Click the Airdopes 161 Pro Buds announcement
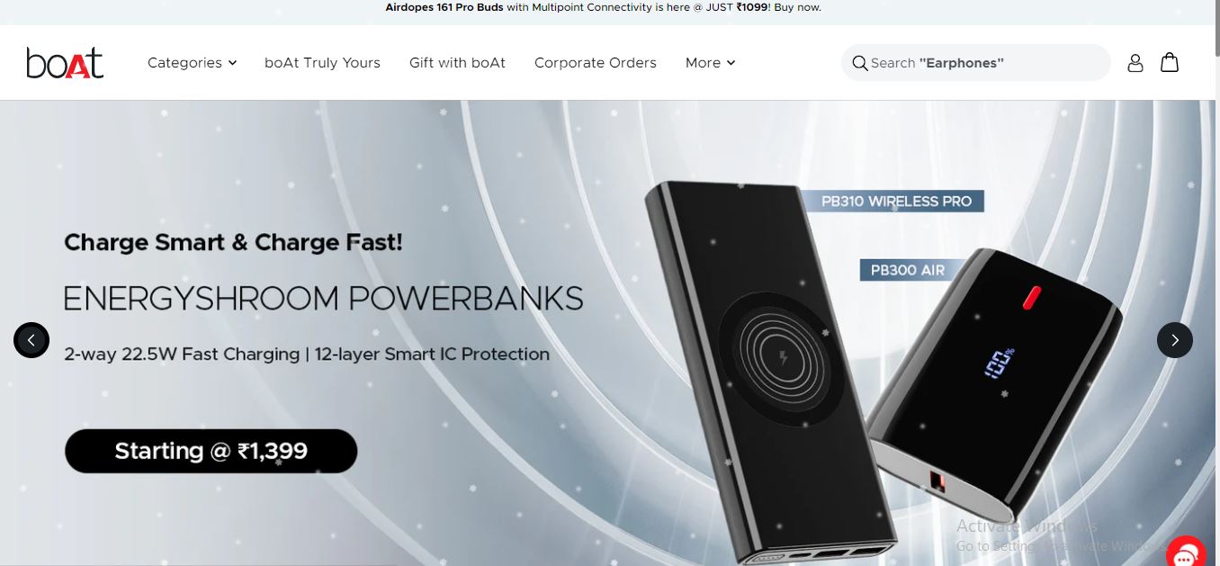 (603, 7)
